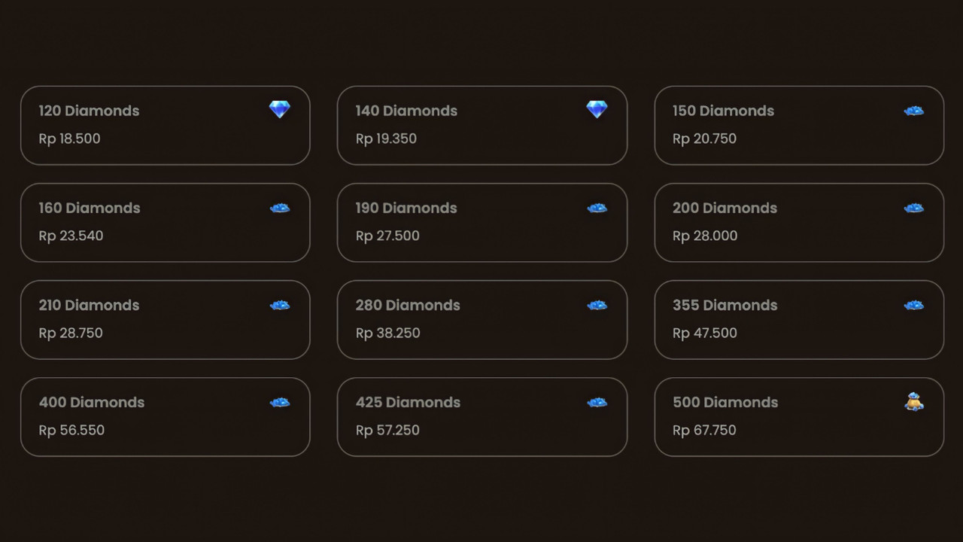Choose the Rp 47.500 price label
This screenshot has width=963, height=542.
coord(705,333)
